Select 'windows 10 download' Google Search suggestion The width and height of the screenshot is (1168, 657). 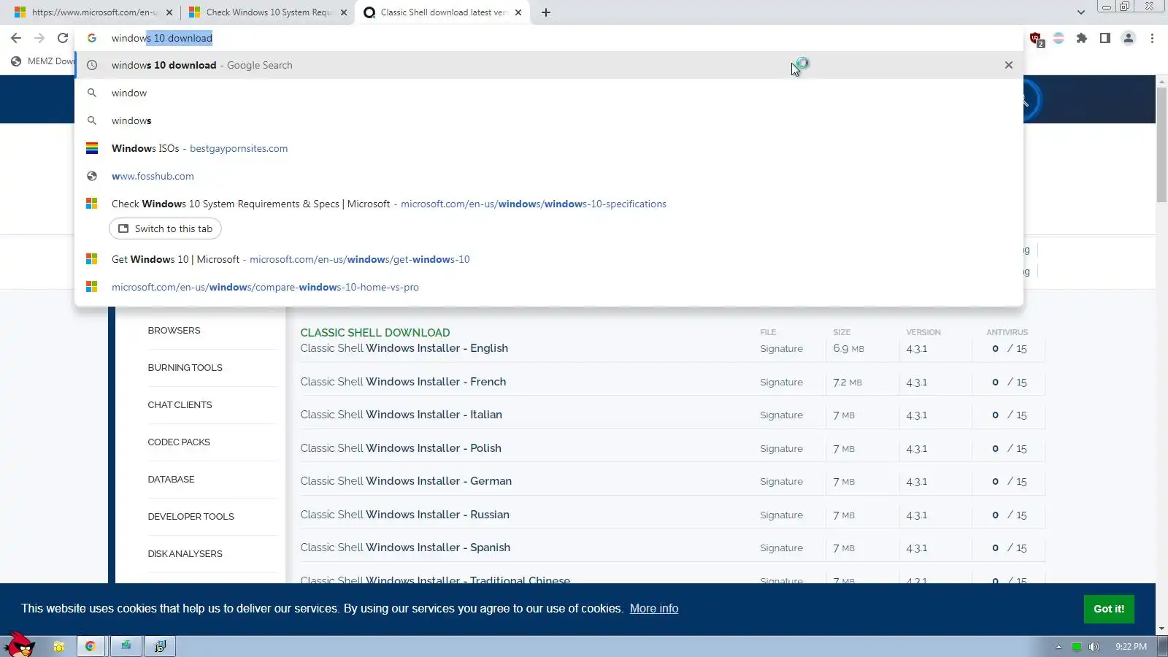[x=547, y=65]
